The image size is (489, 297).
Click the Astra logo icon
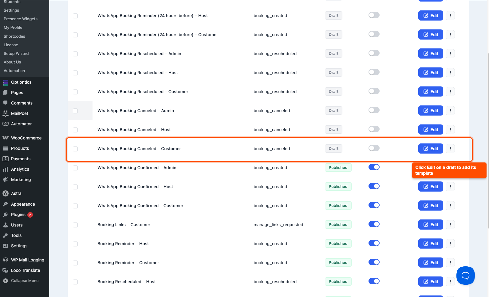6,193
